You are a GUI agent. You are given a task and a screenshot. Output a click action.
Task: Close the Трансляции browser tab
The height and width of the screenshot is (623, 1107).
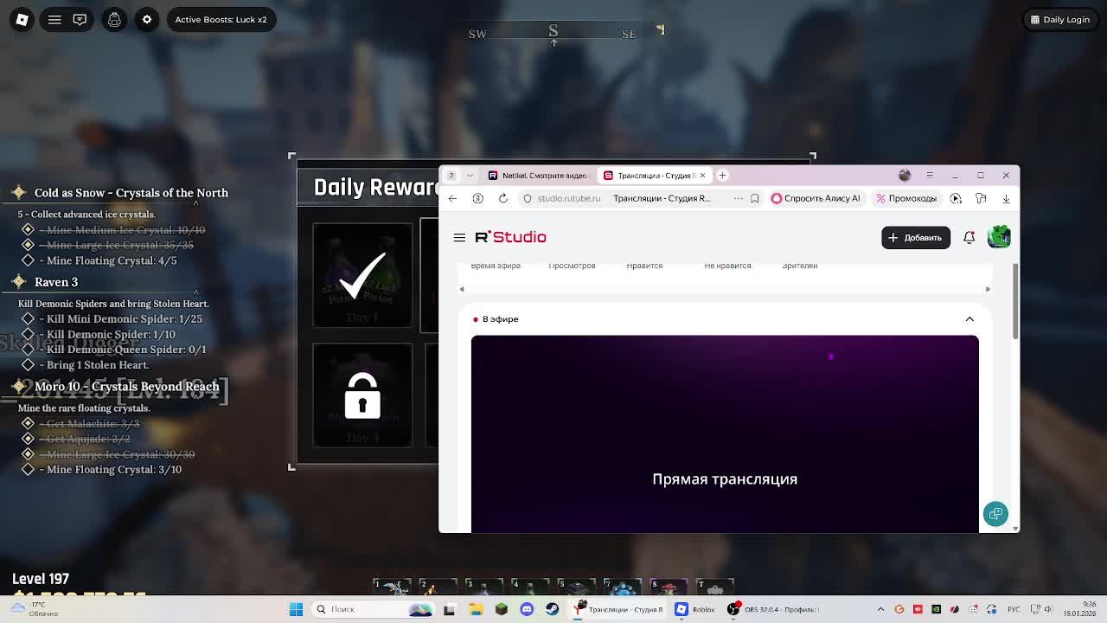(x=702, y=176)
